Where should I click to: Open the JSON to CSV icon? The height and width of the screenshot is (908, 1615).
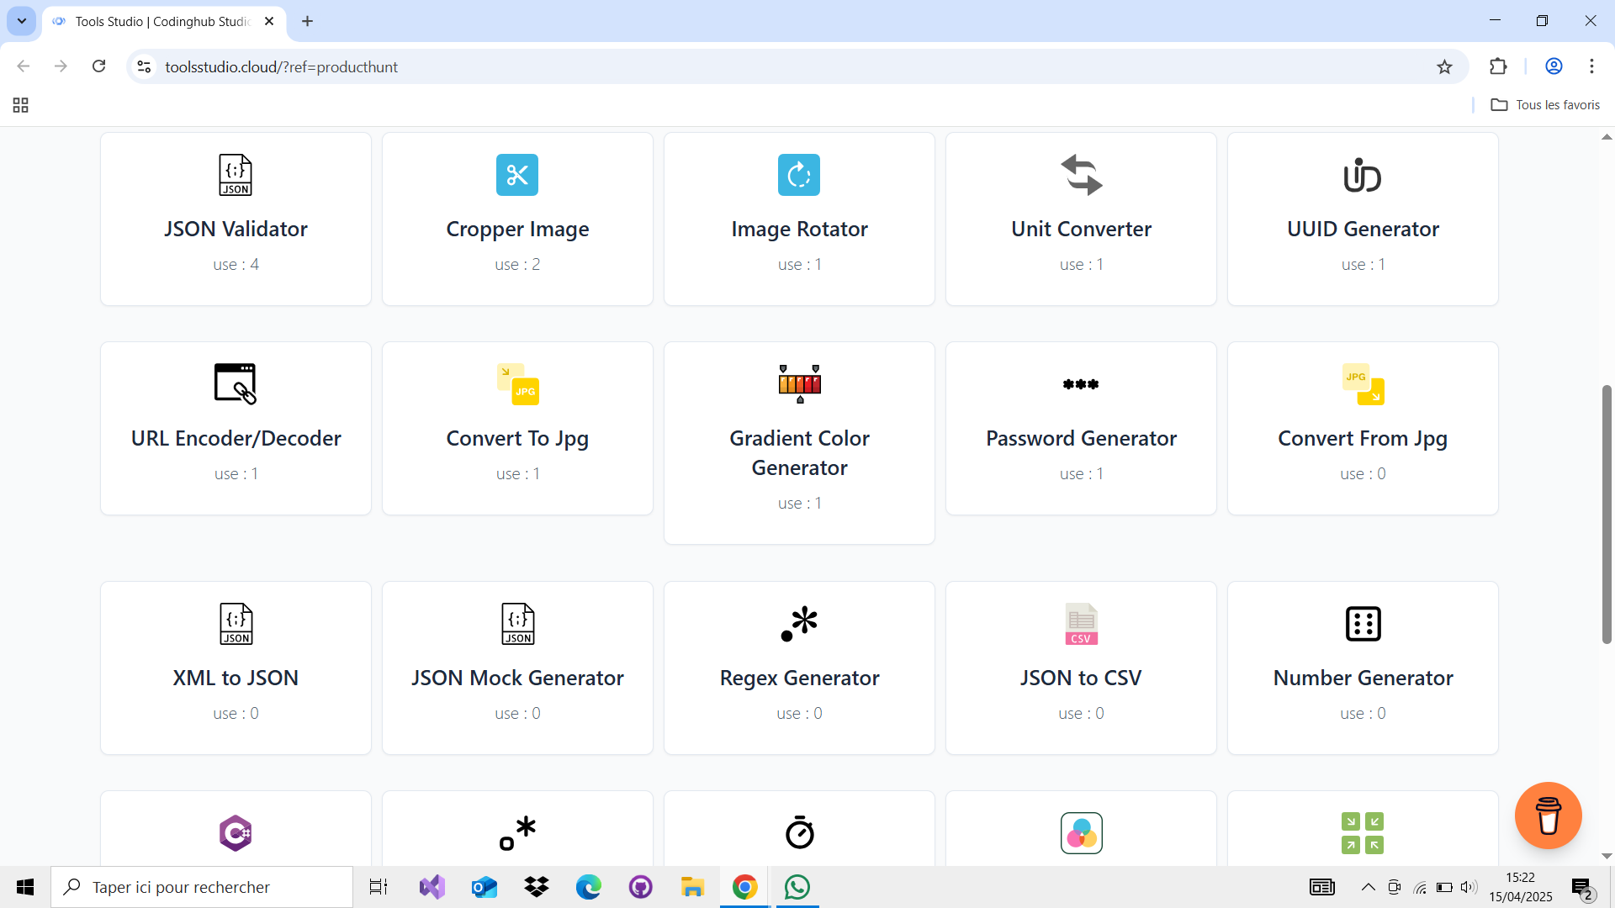click(1081, 624)
